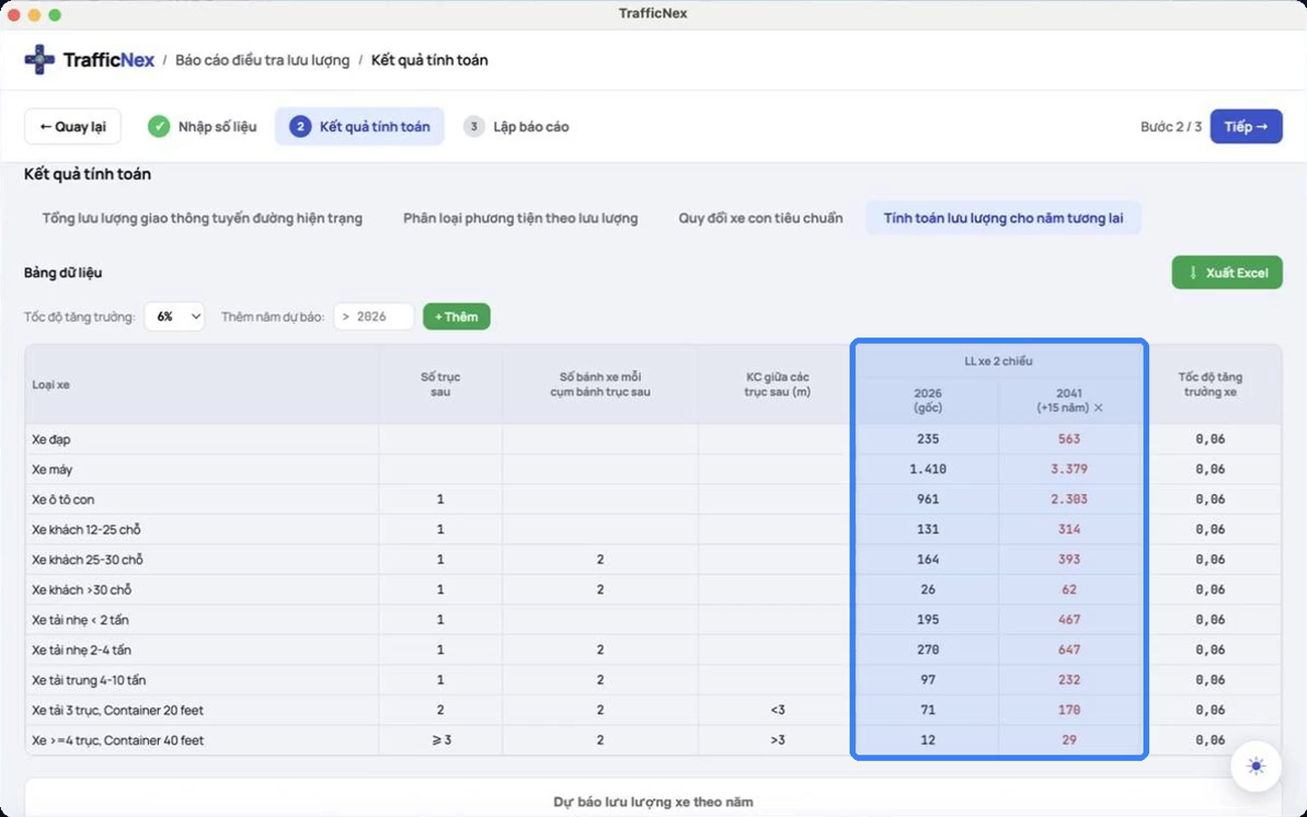The image size is (1307, 817).
Task: Click the 3.379 forecast value
Action: coord(1069,469)
